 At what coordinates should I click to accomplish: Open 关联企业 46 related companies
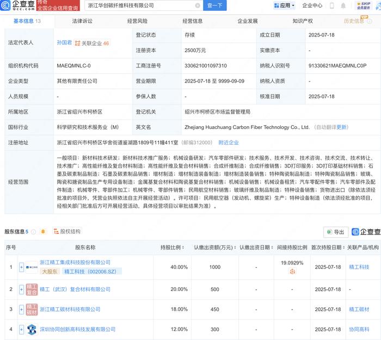point(92,43)
